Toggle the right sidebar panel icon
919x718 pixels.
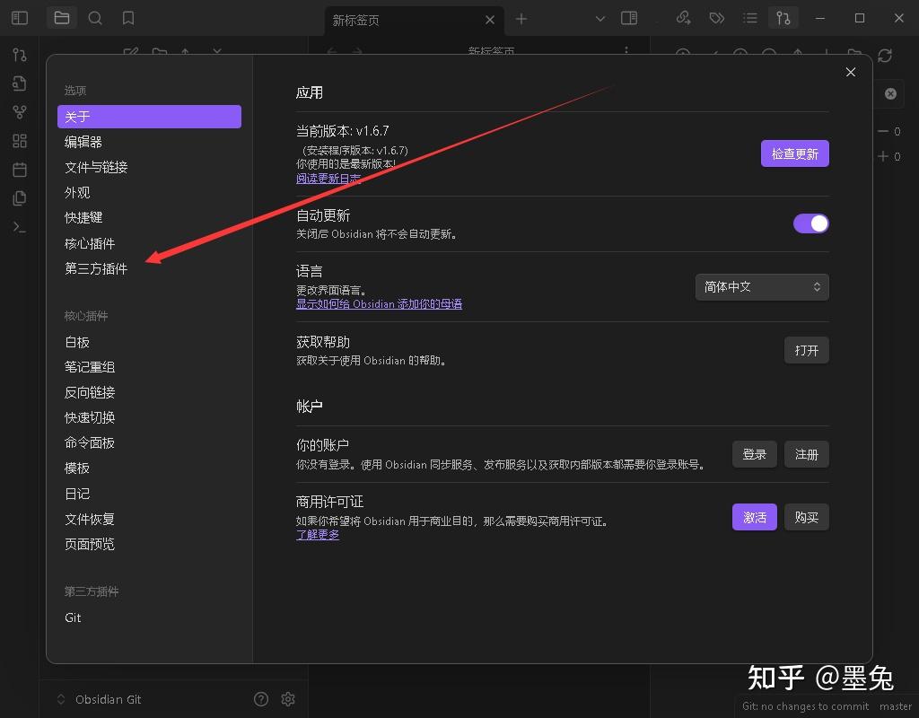629,18
